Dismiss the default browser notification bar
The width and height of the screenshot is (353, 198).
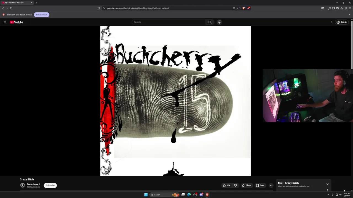(x=349, y=15)
